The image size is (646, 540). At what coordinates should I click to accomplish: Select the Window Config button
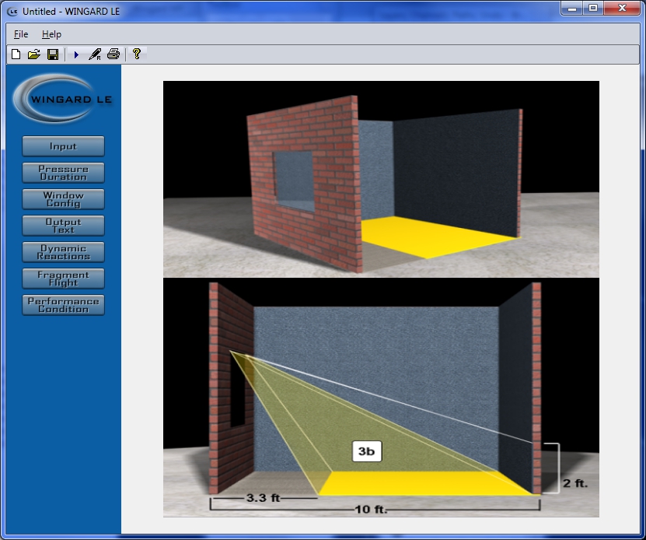pyautogui.click(x=63, y=199)
